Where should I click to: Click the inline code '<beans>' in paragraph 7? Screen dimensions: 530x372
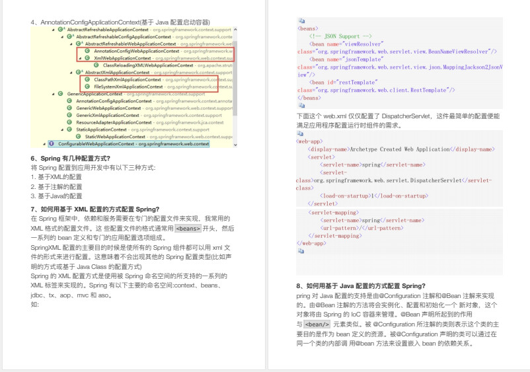pos(188,229)
